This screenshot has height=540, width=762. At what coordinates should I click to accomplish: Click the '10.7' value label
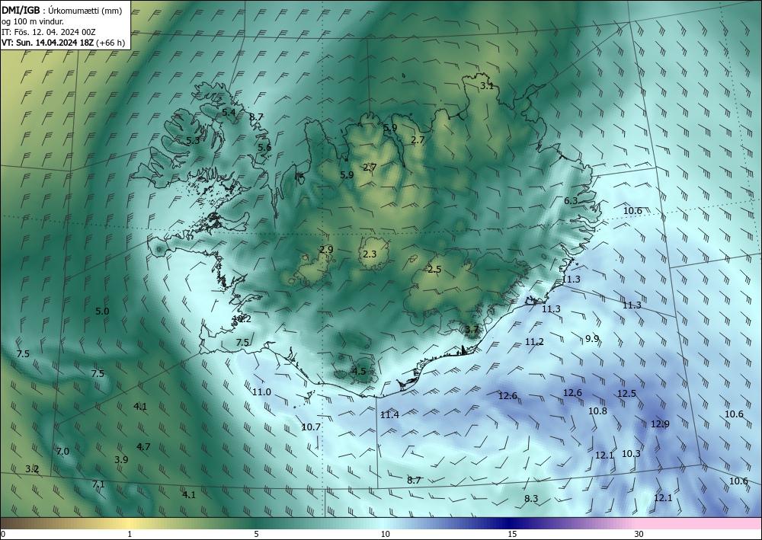(x=311, y=427)
